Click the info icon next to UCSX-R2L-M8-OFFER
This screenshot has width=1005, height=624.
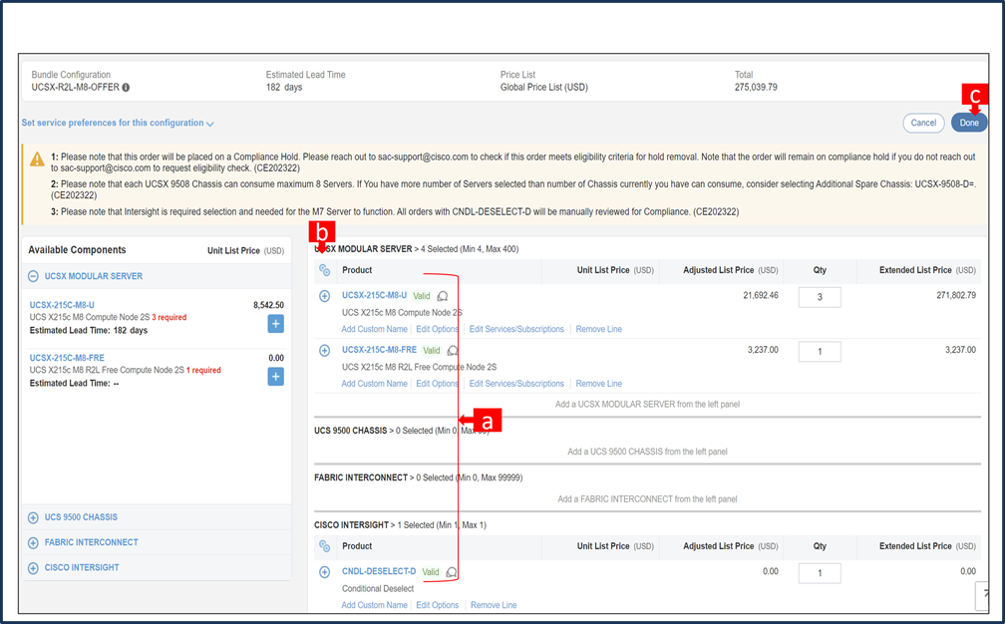126,88
